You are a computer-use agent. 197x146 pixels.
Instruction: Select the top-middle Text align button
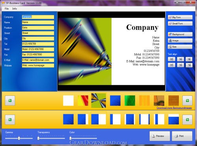click(x=180, y=59)
